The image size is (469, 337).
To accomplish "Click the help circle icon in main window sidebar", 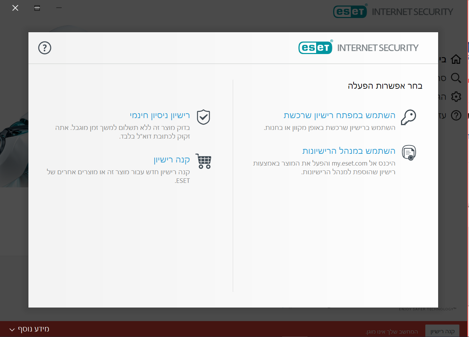I will [456, 115].
